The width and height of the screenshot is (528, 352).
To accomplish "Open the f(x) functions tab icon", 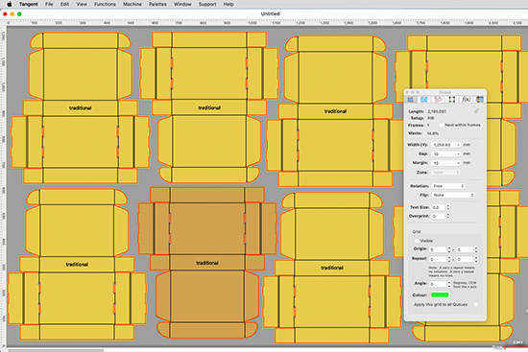I will [466, 100].
